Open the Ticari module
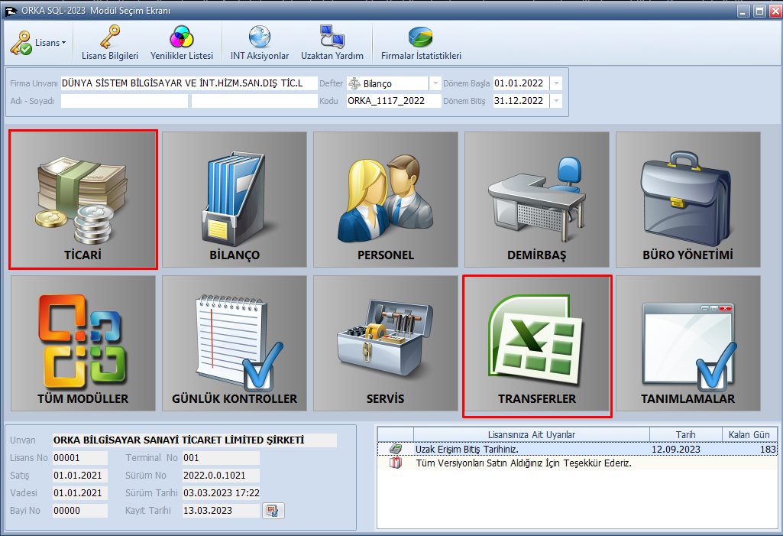The width and height of the screenshot is (783, 536). (83, 200)
